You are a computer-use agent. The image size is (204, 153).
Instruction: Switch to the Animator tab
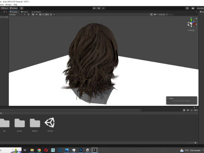(36, 12)
